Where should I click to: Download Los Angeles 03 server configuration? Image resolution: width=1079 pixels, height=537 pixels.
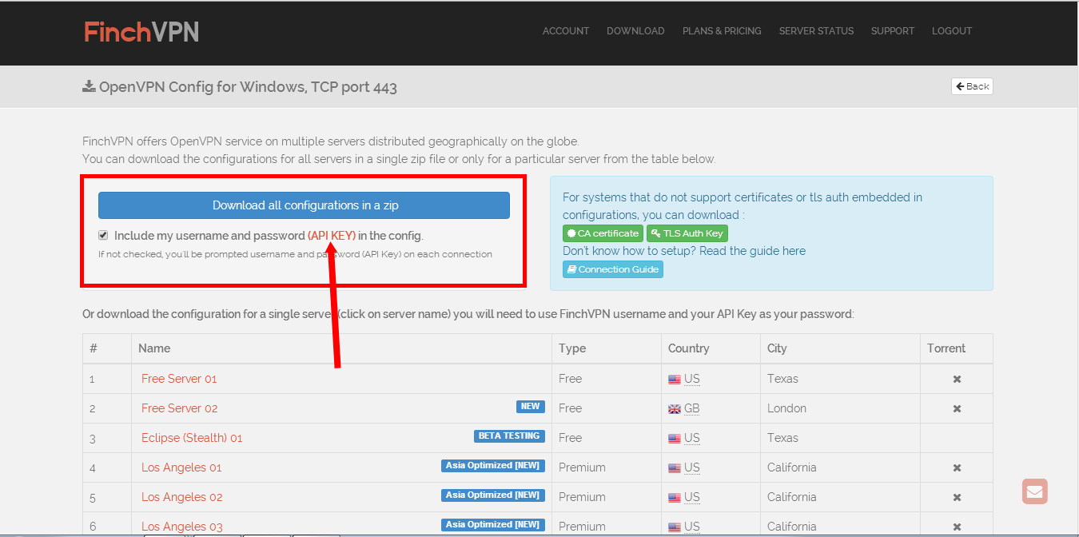point(182,527)
